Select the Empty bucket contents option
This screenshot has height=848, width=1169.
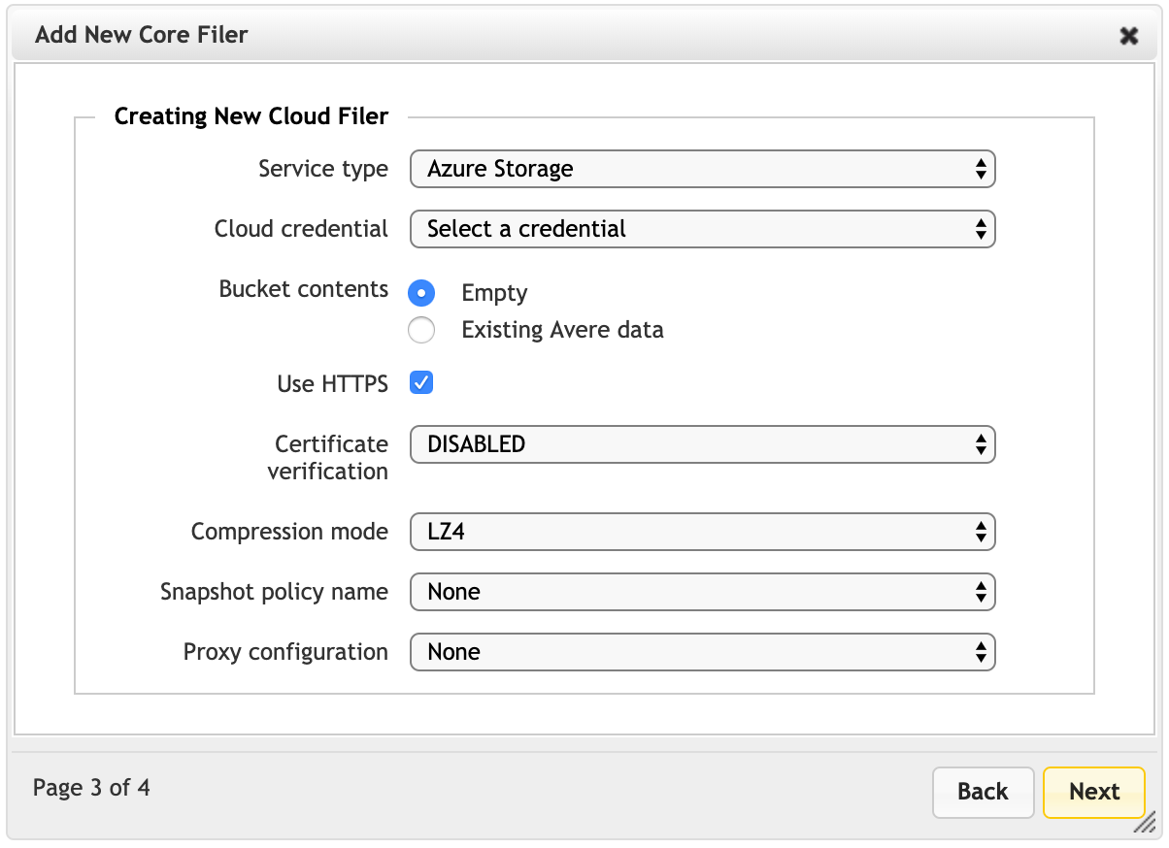coord(421,293)
